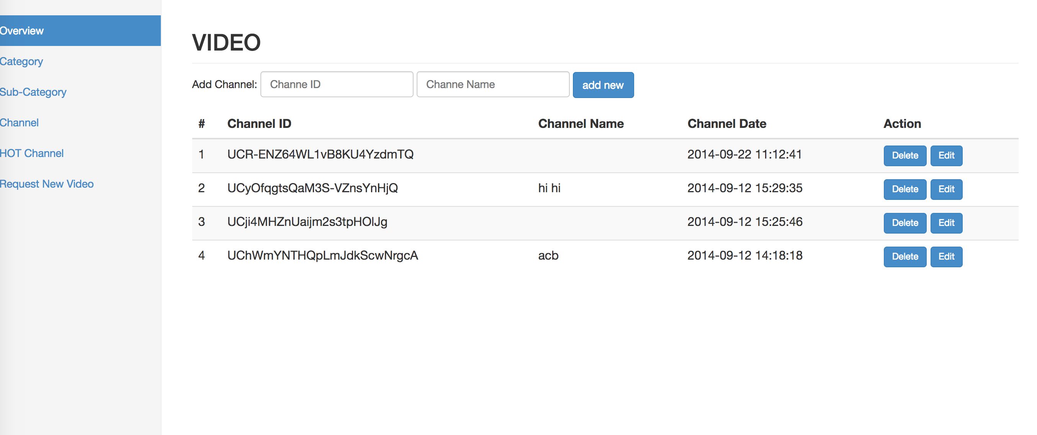Click the Channe Name input field
Viewport: 1037px width, 435px height.
tap(493, 84)
